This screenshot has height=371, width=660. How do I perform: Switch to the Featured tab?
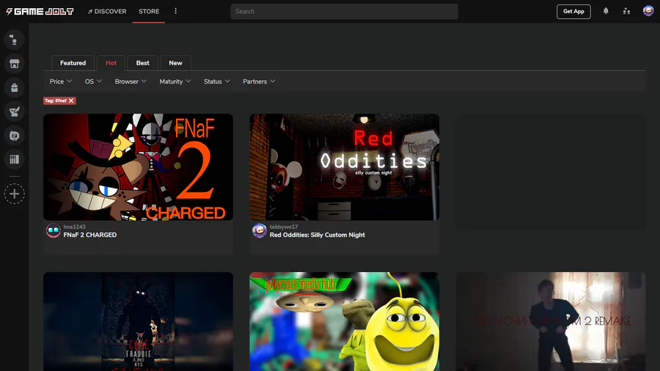click(x=73, y=63)
